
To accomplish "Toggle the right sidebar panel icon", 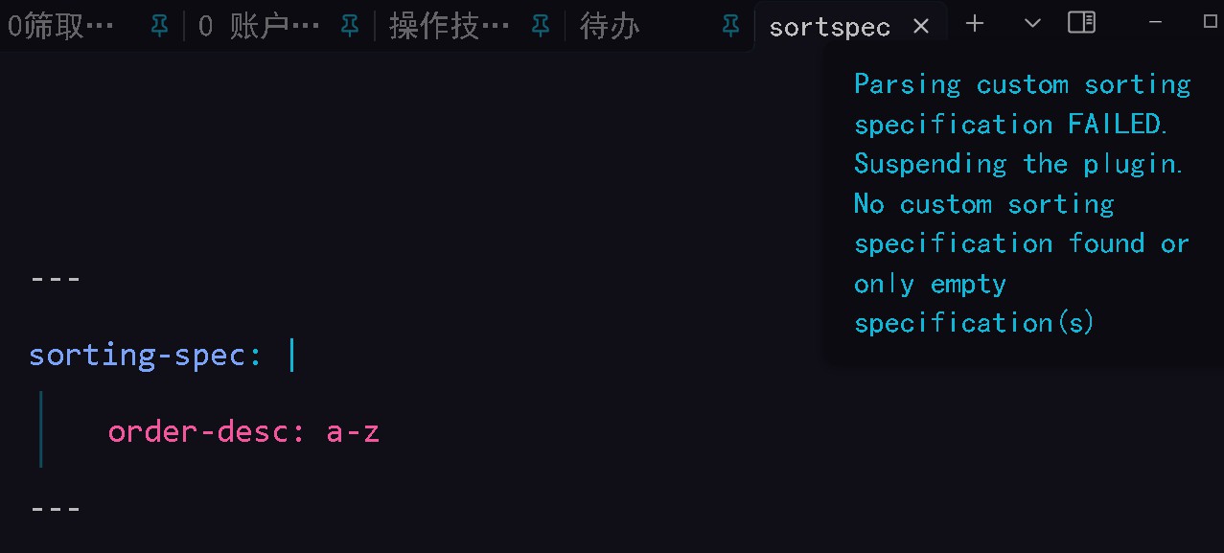I will click(x=1082, y=22).
